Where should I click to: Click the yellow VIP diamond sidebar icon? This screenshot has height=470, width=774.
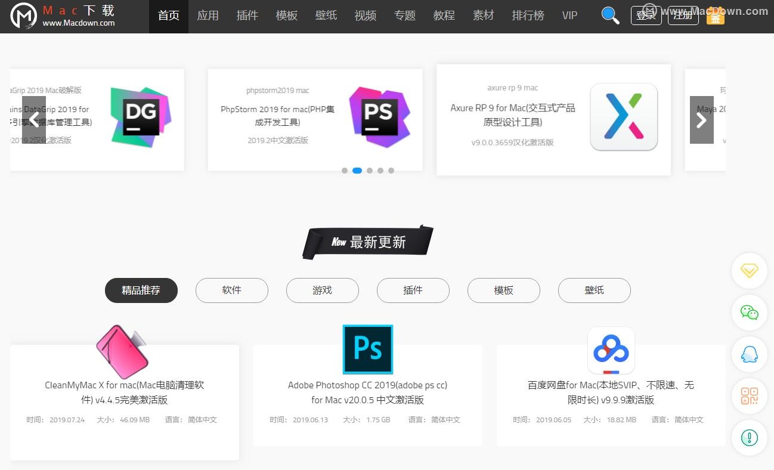(749, 271)
